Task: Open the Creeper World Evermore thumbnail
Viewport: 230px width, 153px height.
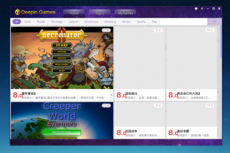Action: (x=62, y=121)
